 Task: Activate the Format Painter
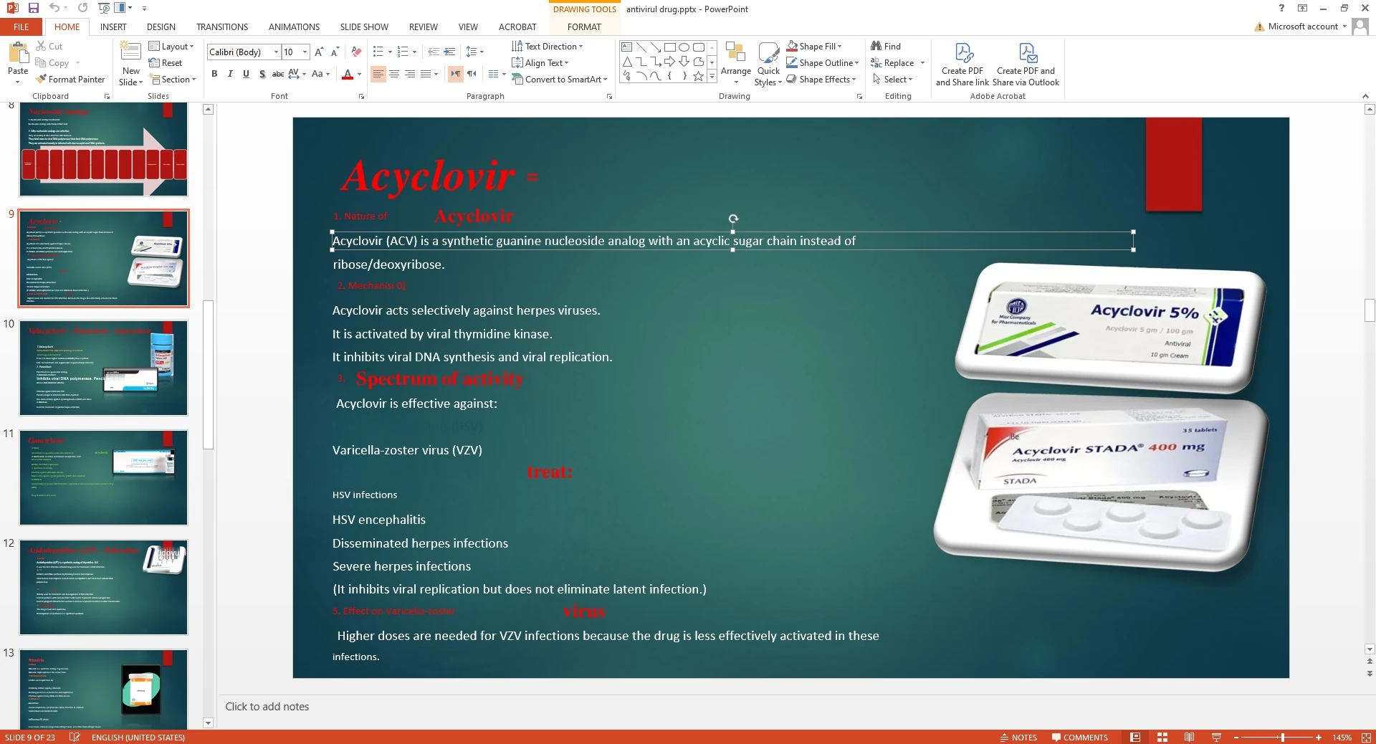70,79
